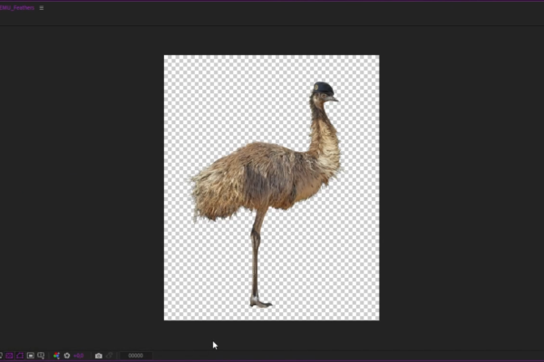Click empty checkerboard area below emu's body
Image resolution: width=544 pixels, height=362 pixels.
pos(317,262)
